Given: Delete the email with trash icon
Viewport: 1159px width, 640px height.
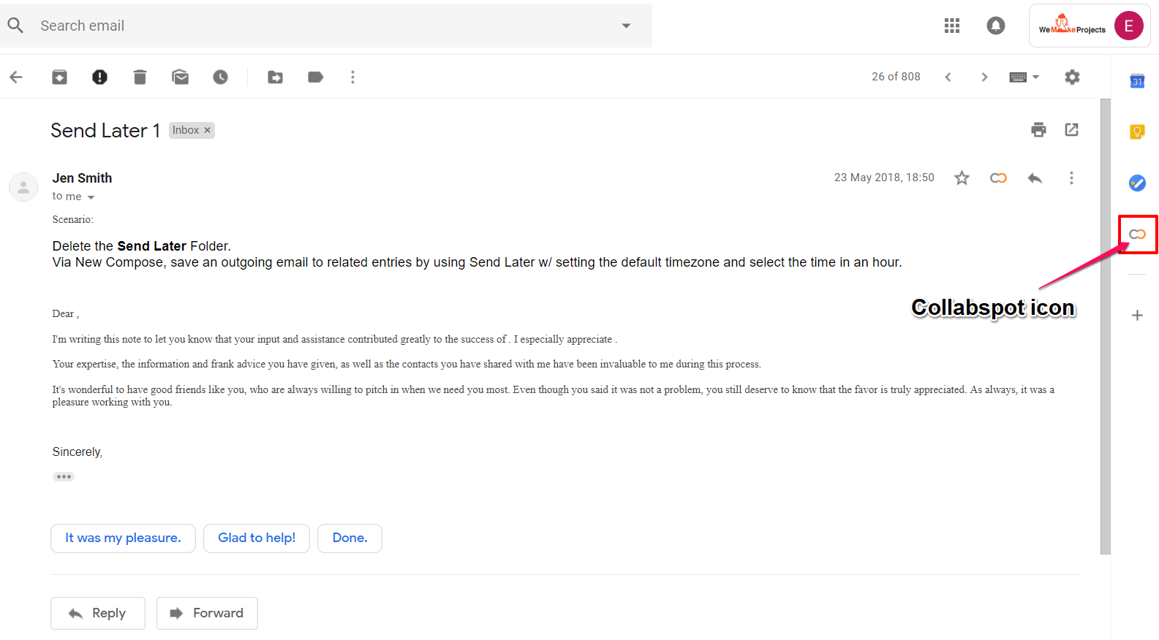Looking at the screenshot, I should pyautogui.click(x=140, y=77).
